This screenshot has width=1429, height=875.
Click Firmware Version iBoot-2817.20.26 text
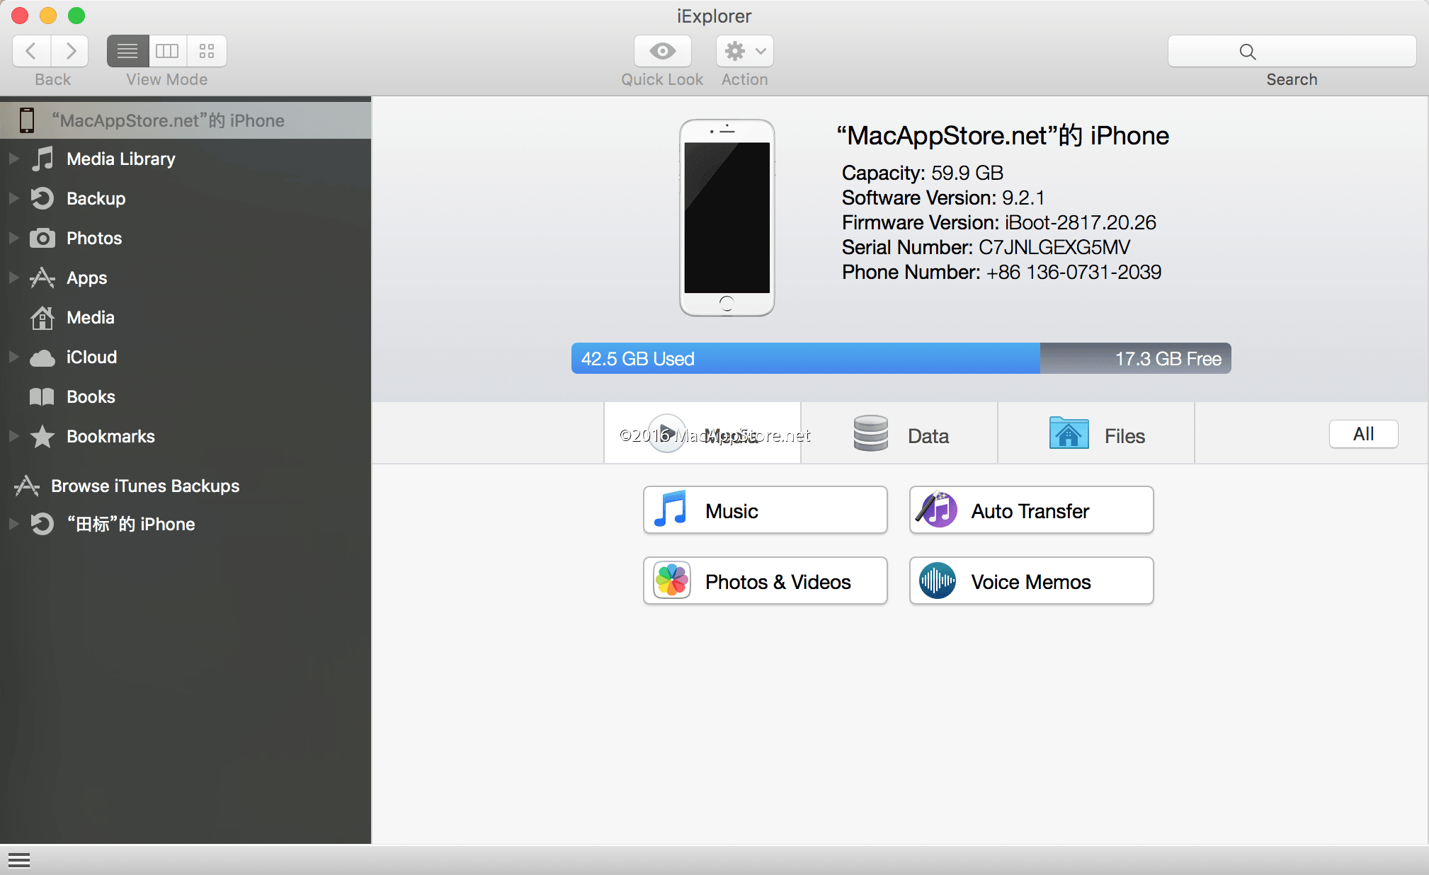(x=998, y=222)
